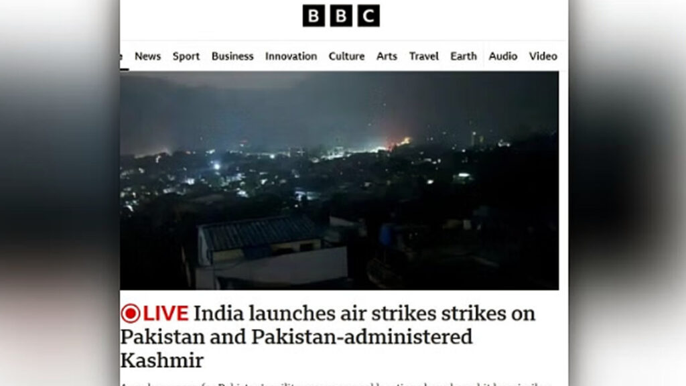Open the India air strikes headline
Image resolution: width=686 pixels, height=386 pixels.
tap(328, 337)
